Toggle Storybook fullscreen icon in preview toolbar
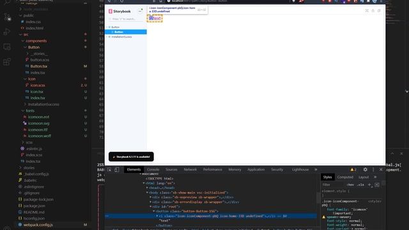This screenshot has height=230, width=409. click(x=367, y=11)
